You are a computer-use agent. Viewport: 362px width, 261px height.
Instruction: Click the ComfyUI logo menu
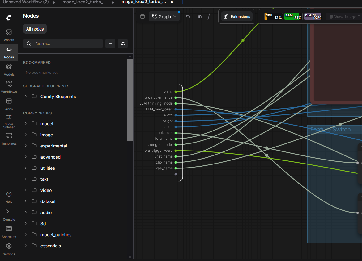pos(10,18)
